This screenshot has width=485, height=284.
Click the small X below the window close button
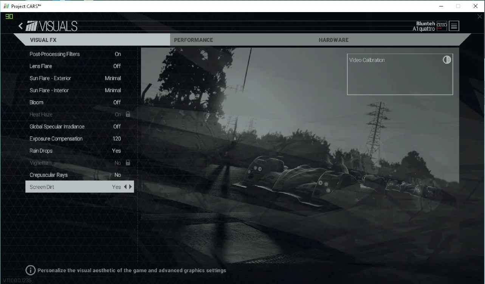coord(480,17)
